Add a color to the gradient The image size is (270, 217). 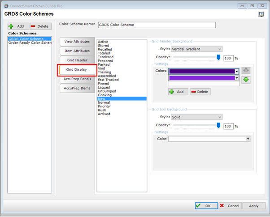point(178,91)
